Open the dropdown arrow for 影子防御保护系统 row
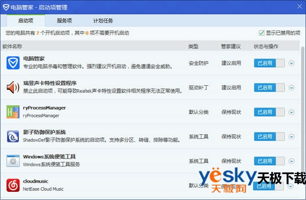 [292, 137]
